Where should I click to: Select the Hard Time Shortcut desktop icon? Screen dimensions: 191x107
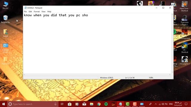[x=184, y=6]
